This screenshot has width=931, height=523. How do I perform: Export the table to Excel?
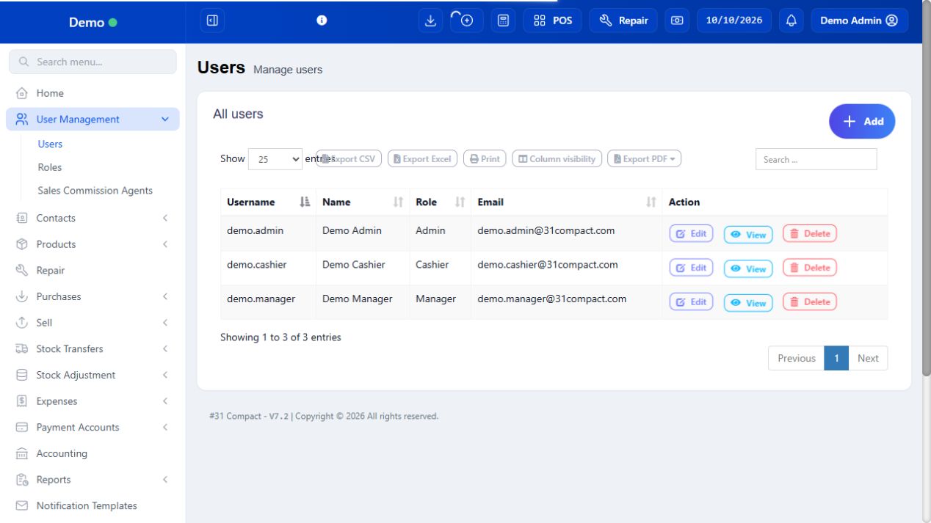pos(422,158)
